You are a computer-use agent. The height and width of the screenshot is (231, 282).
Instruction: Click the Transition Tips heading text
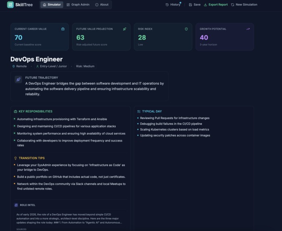32,158
